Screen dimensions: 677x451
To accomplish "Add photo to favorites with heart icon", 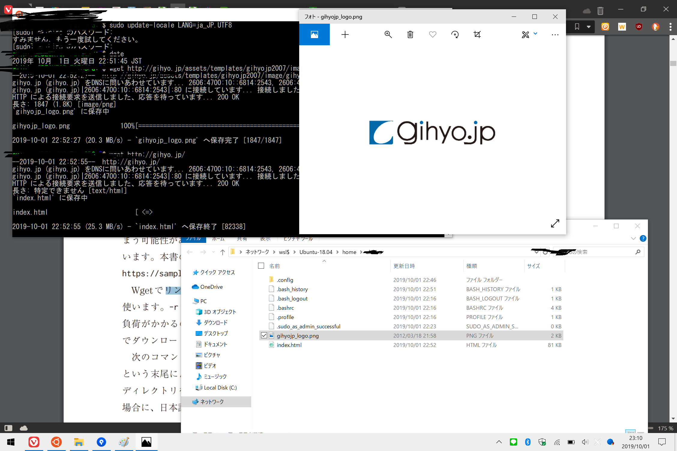I will click(432, 34).
